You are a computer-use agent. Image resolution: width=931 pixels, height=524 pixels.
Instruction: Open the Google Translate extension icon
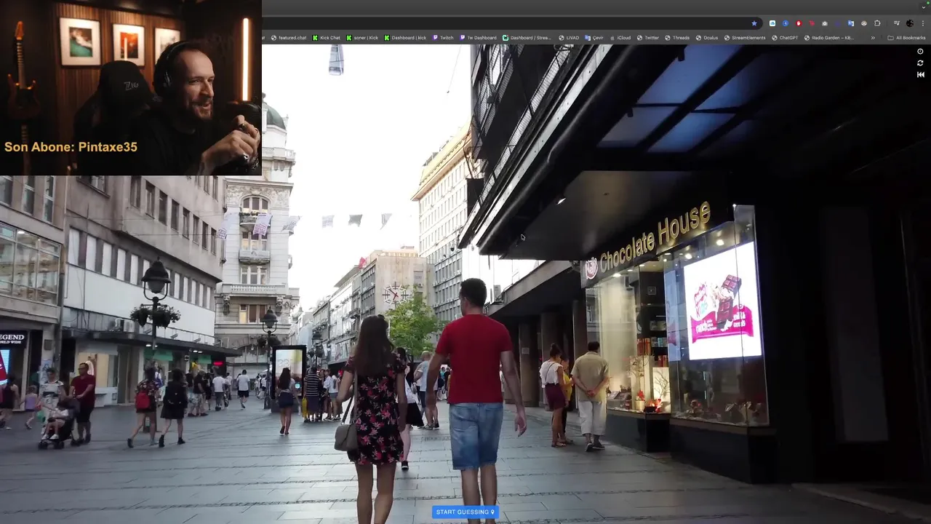tap(851, 23)
